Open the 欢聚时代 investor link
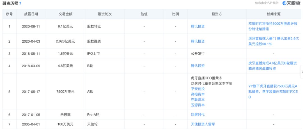Image resolution: width=303 pixels, height=131 pixels. (x=198, y=114)
